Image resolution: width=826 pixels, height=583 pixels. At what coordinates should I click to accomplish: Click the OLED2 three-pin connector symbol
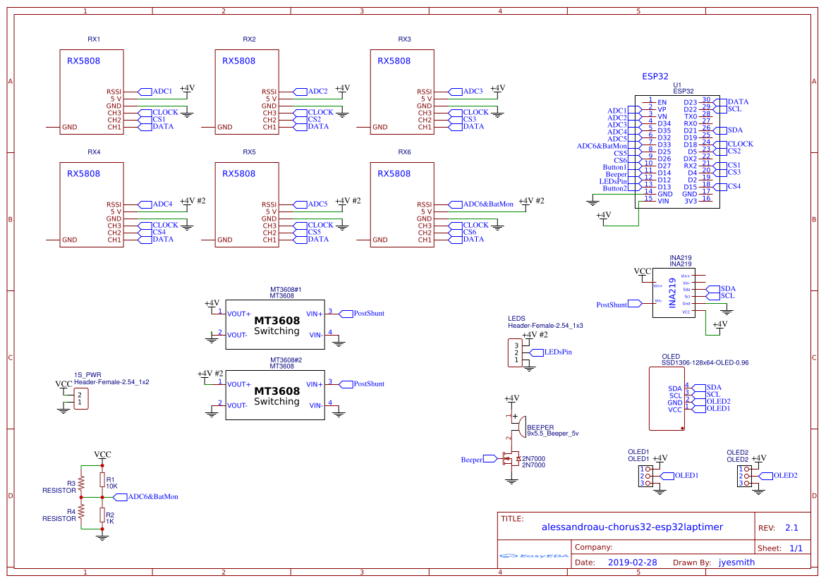click(743, 476)
